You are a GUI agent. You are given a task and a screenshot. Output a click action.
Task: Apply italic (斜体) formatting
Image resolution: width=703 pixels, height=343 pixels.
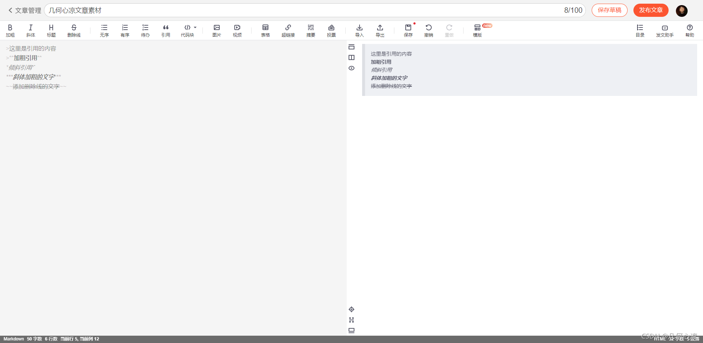pos(31,30)
